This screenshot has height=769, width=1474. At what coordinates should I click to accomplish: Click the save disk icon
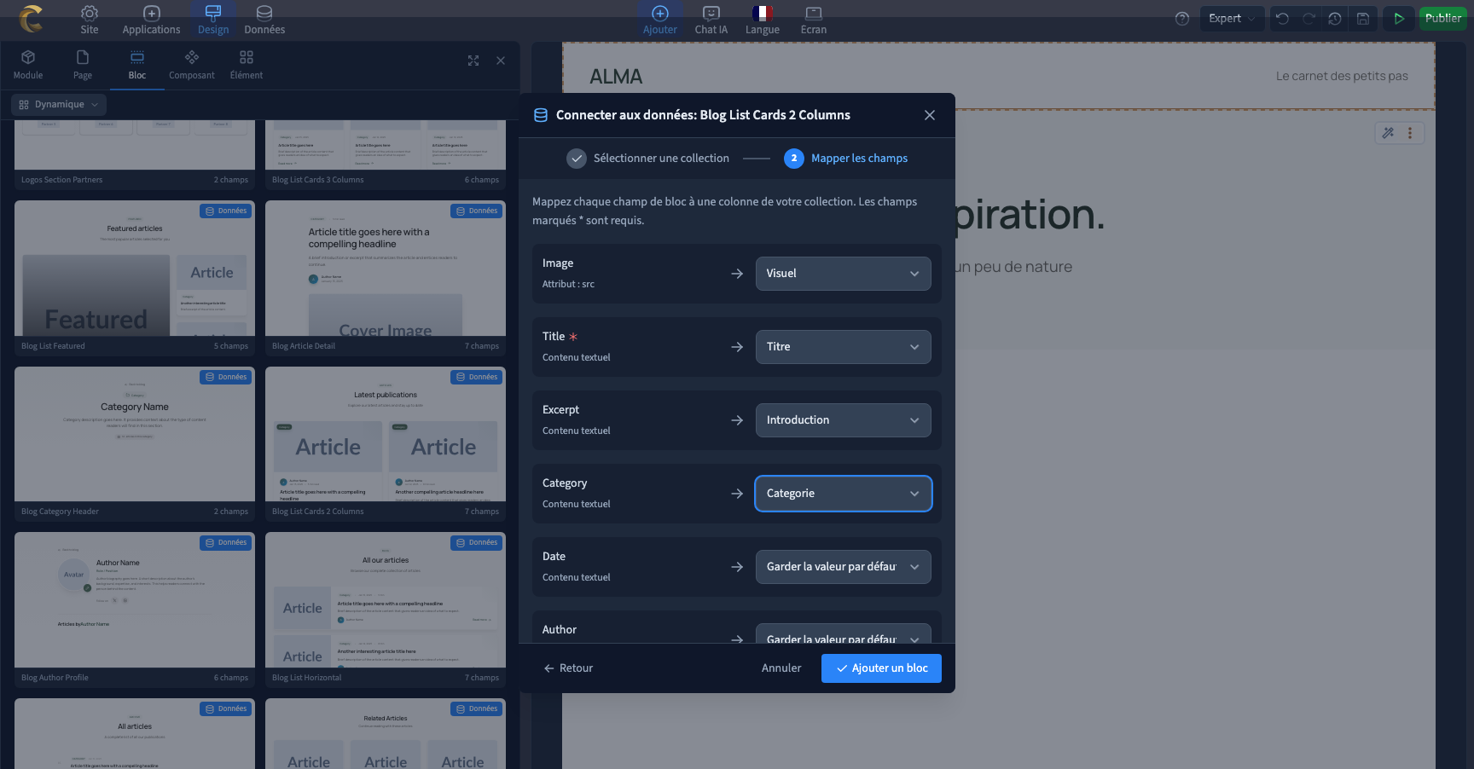point(1363,19)
